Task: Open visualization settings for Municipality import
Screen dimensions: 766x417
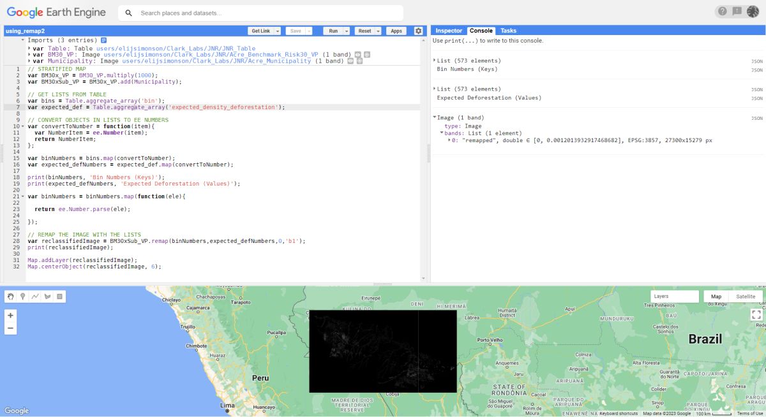Action: 350,61
